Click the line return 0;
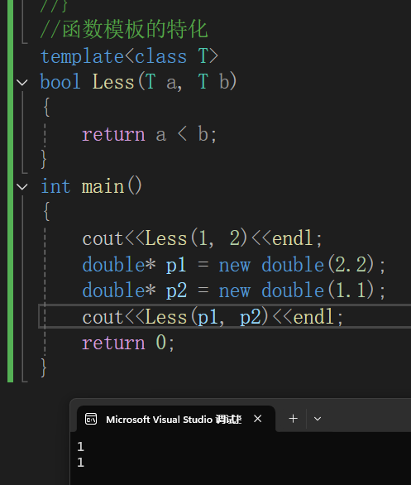This screenshot has height=485, width=411. 128,343
